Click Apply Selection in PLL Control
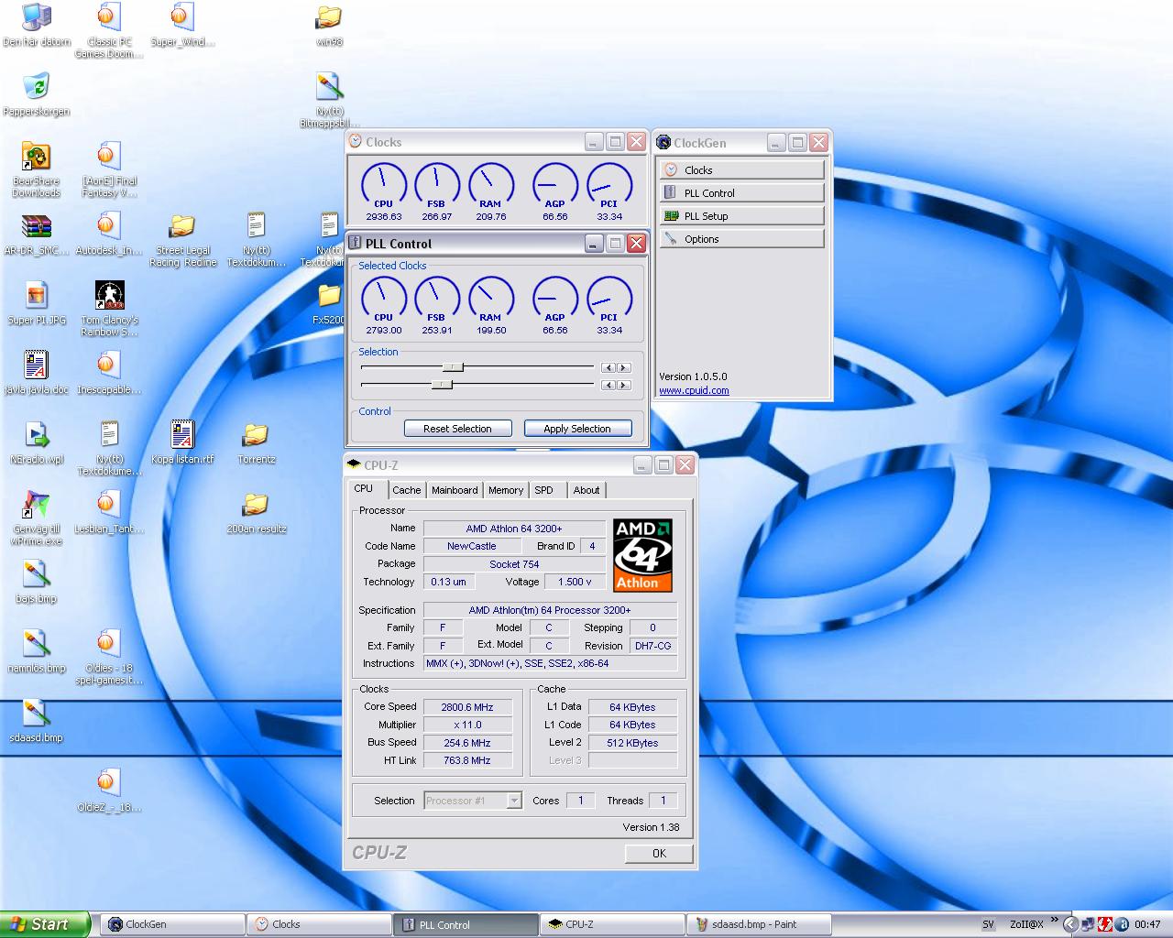Viewport: 1173px width, 938px height. 577,428
